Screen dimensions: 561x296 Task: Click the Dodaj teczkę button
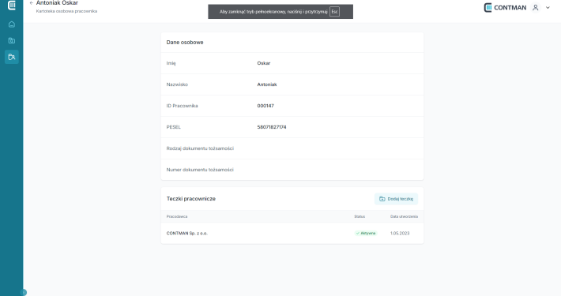(x=396, y=199)
